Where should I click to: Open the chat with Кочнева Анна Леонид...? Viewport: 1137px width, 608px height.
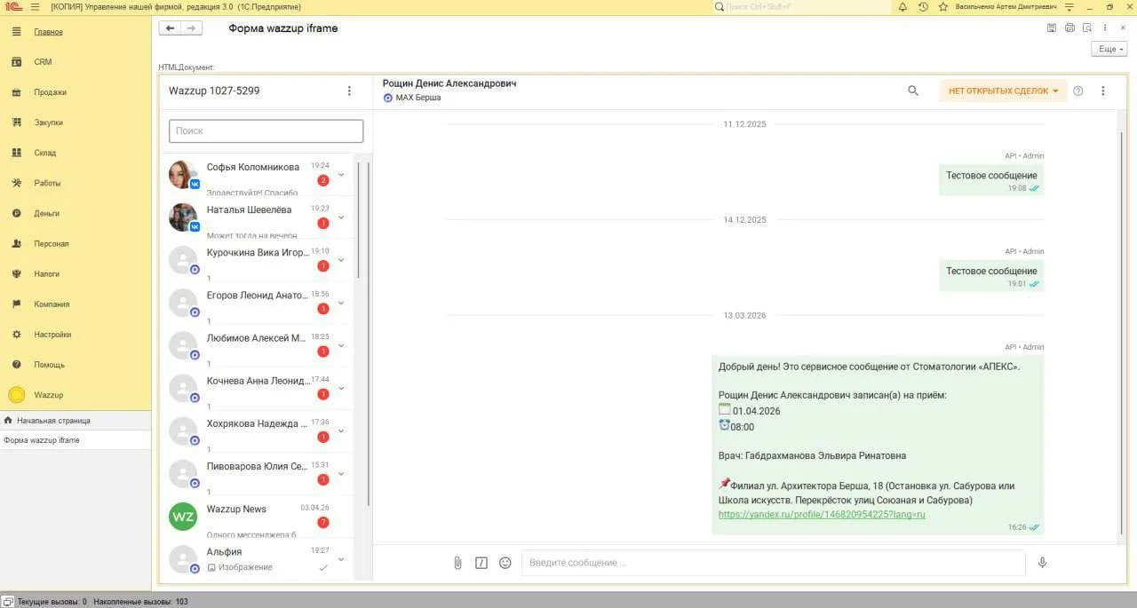point(258,388)
